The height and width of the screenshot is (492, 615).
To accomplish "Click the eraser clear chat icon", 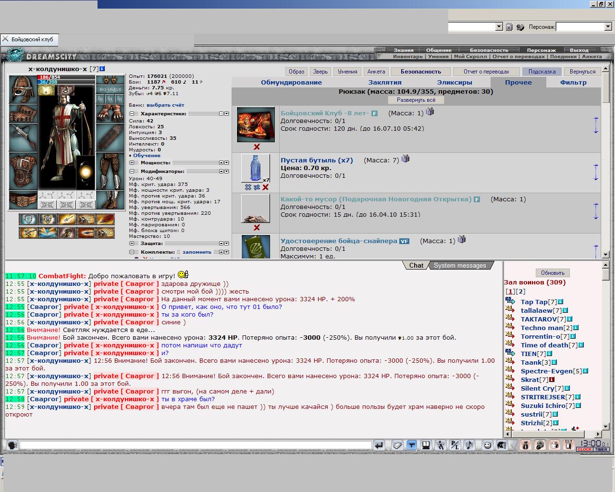I will 397,445.
